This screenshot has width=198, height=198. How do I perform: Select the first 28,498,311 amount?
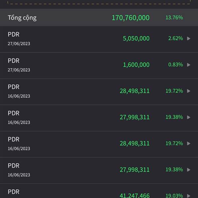point(135,91)
